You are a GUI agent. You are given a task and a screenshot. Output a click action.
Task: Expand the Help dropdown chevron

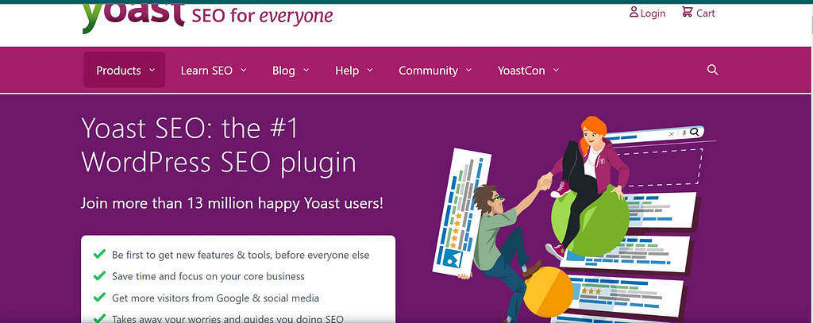(370, 70)
